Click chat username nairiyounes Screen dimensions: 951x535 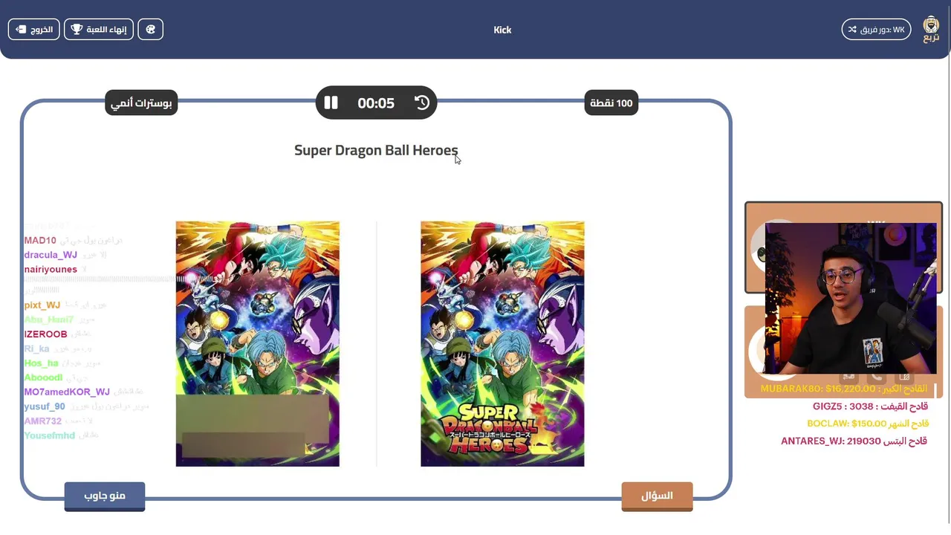click(x=51, y=269)
